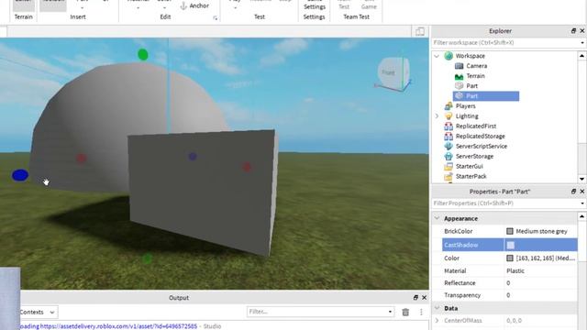Click the Color property swatch
The height and width of the screenshot is (330, 587).
coord(510,258)
